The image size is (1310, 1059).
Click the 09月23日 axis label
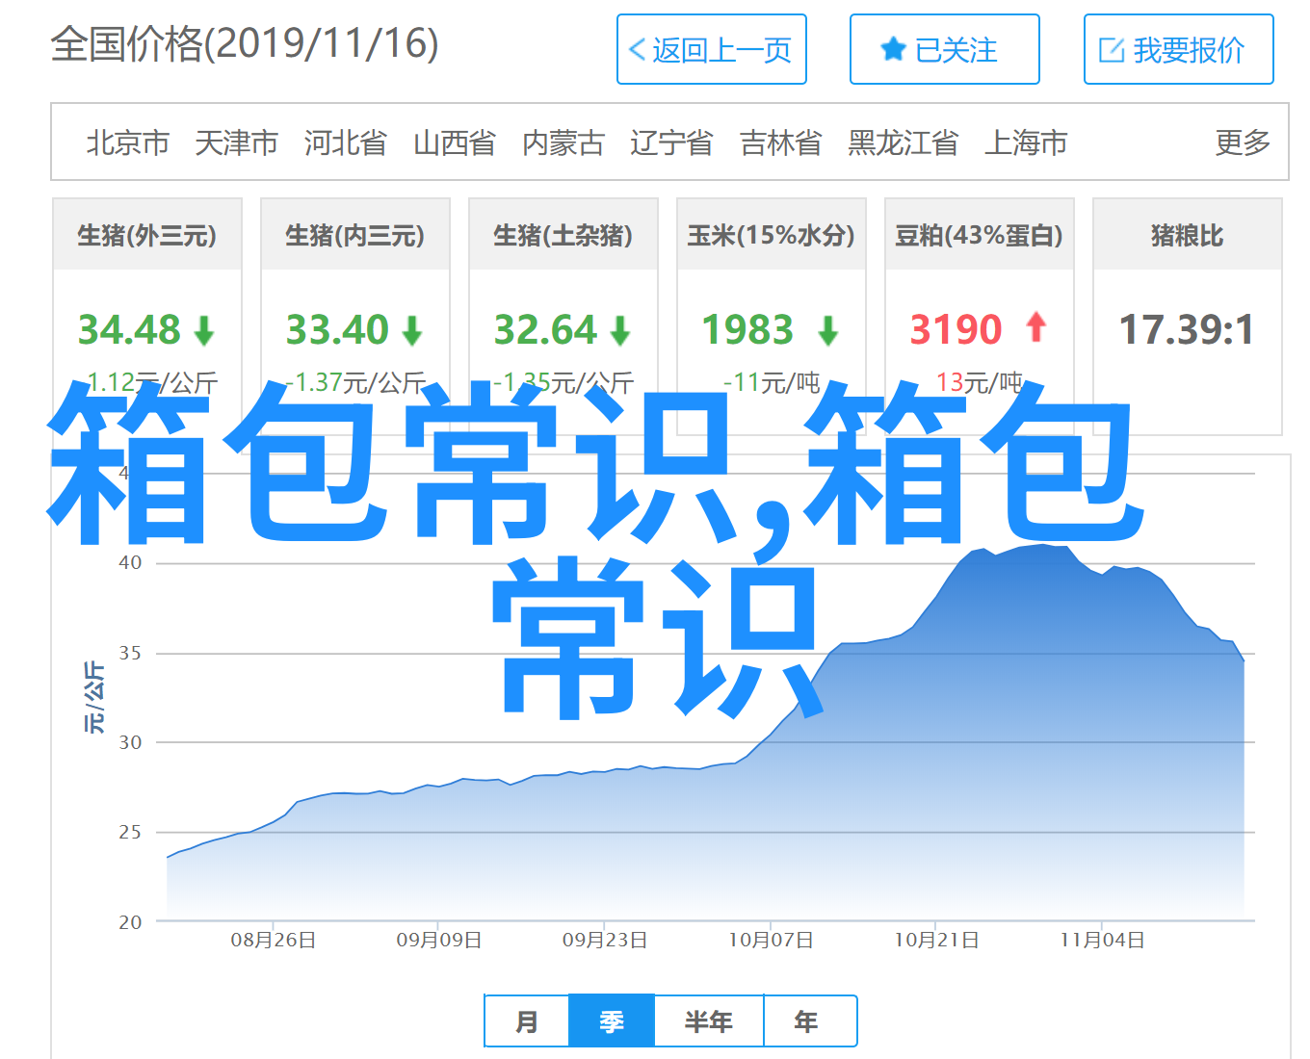click(x=605, y=940)
